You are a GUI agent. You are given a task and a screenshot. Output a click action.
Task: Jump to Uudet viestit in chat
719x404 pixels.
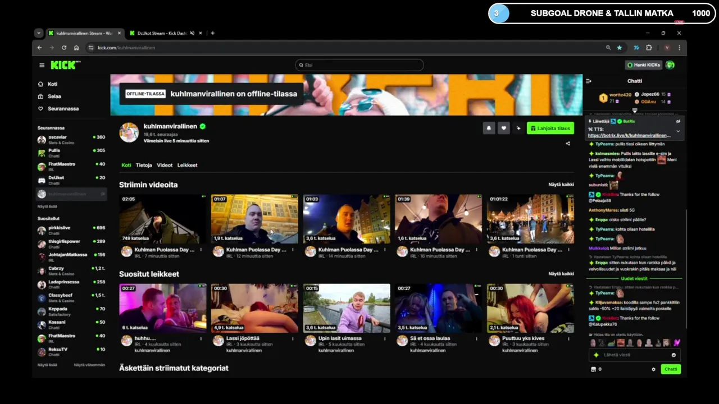[x=634, y=278]
